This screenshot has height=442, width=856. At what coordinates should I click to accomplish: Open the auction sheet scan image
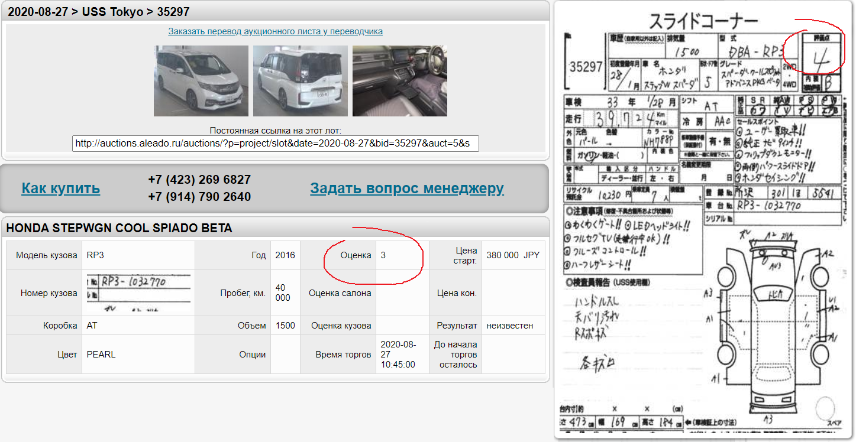coord(704,220)
